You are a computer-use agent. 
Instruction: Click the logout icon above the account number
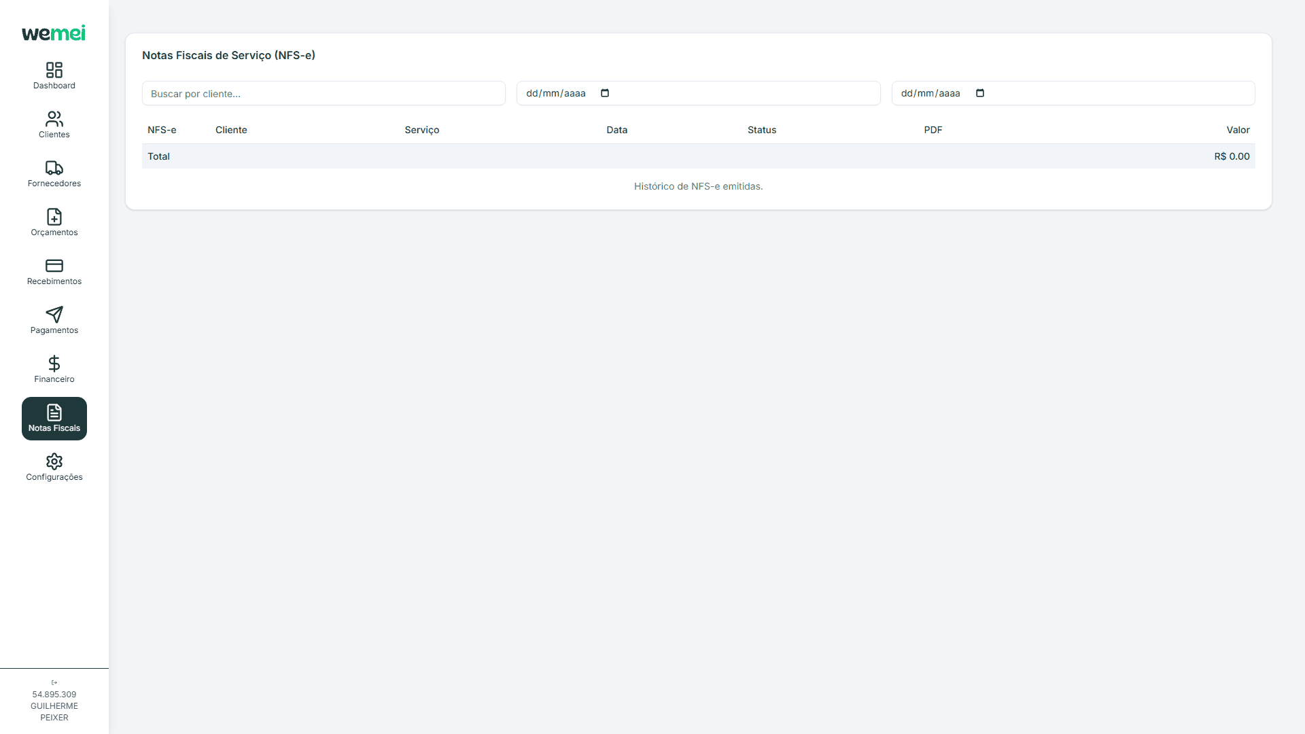tap(54, 682)
